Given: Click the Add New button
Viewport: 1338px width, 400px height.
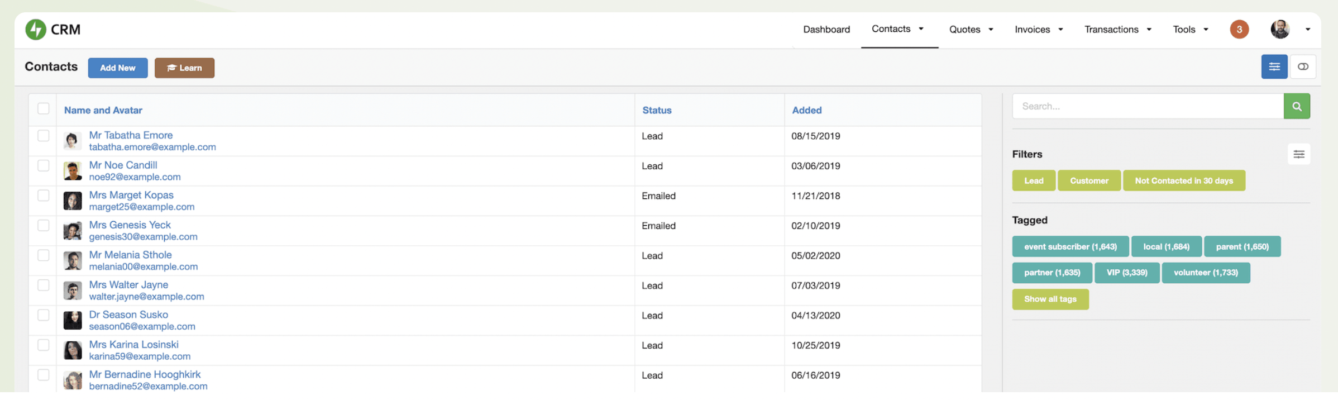Looking at the screenshot, I should (118, 68).
